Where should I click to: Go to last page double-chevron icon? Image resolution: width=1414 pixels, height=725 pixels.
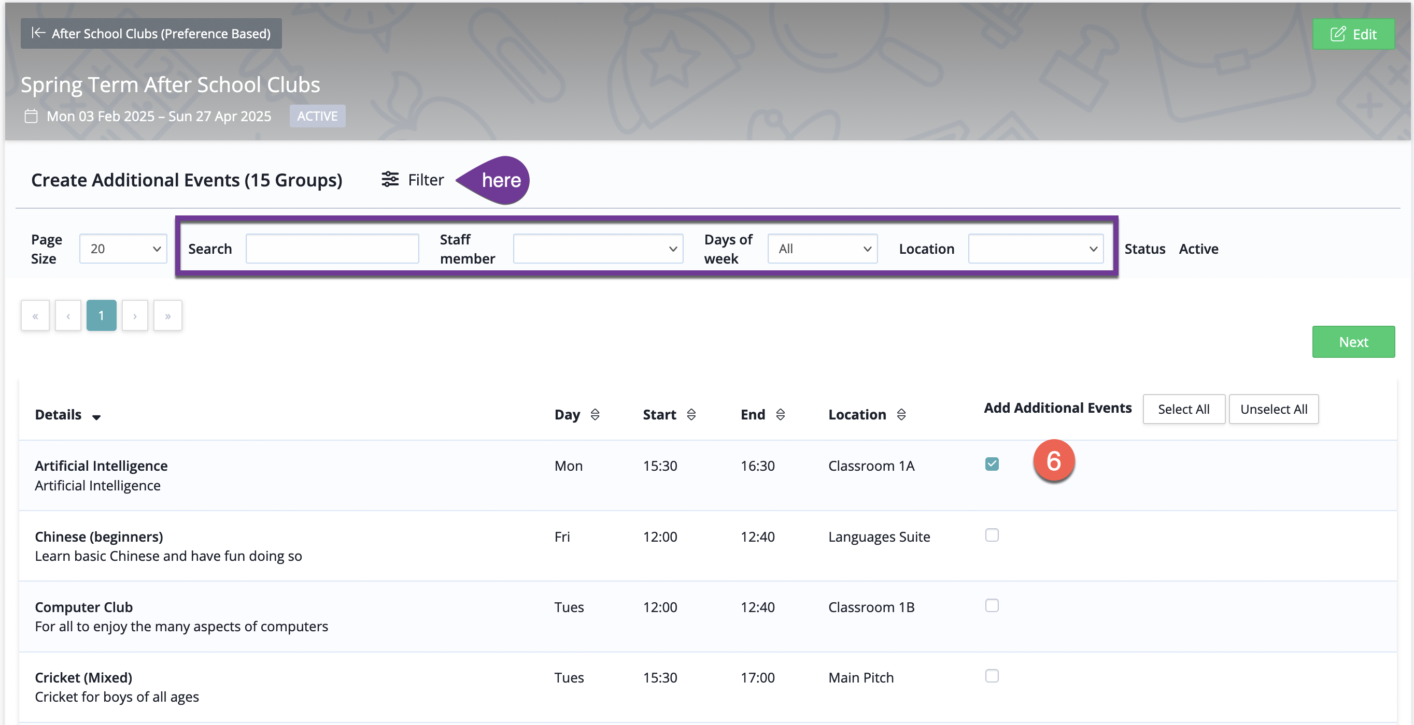coord(167,315)
